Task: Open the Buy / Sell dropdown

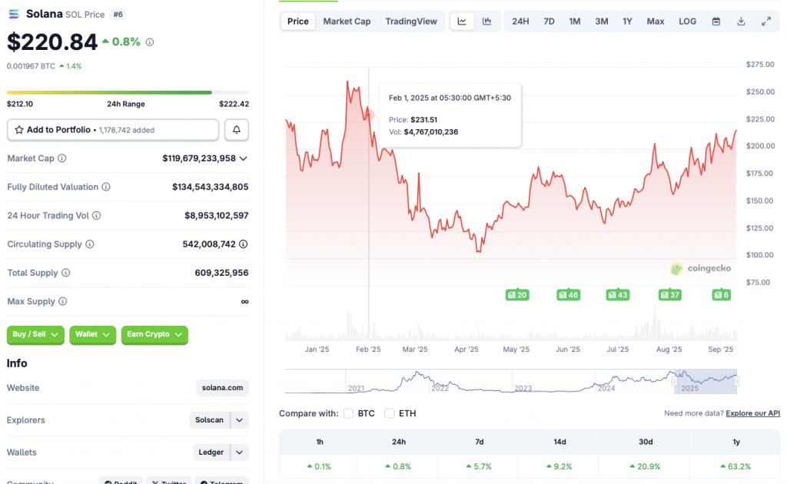Action: point(35,334)
